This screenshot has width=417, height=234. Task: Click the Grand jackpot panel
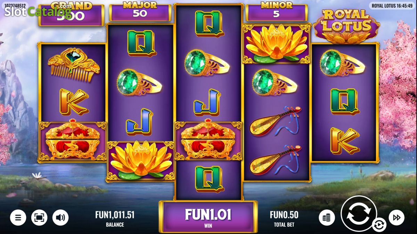(71, 14)
